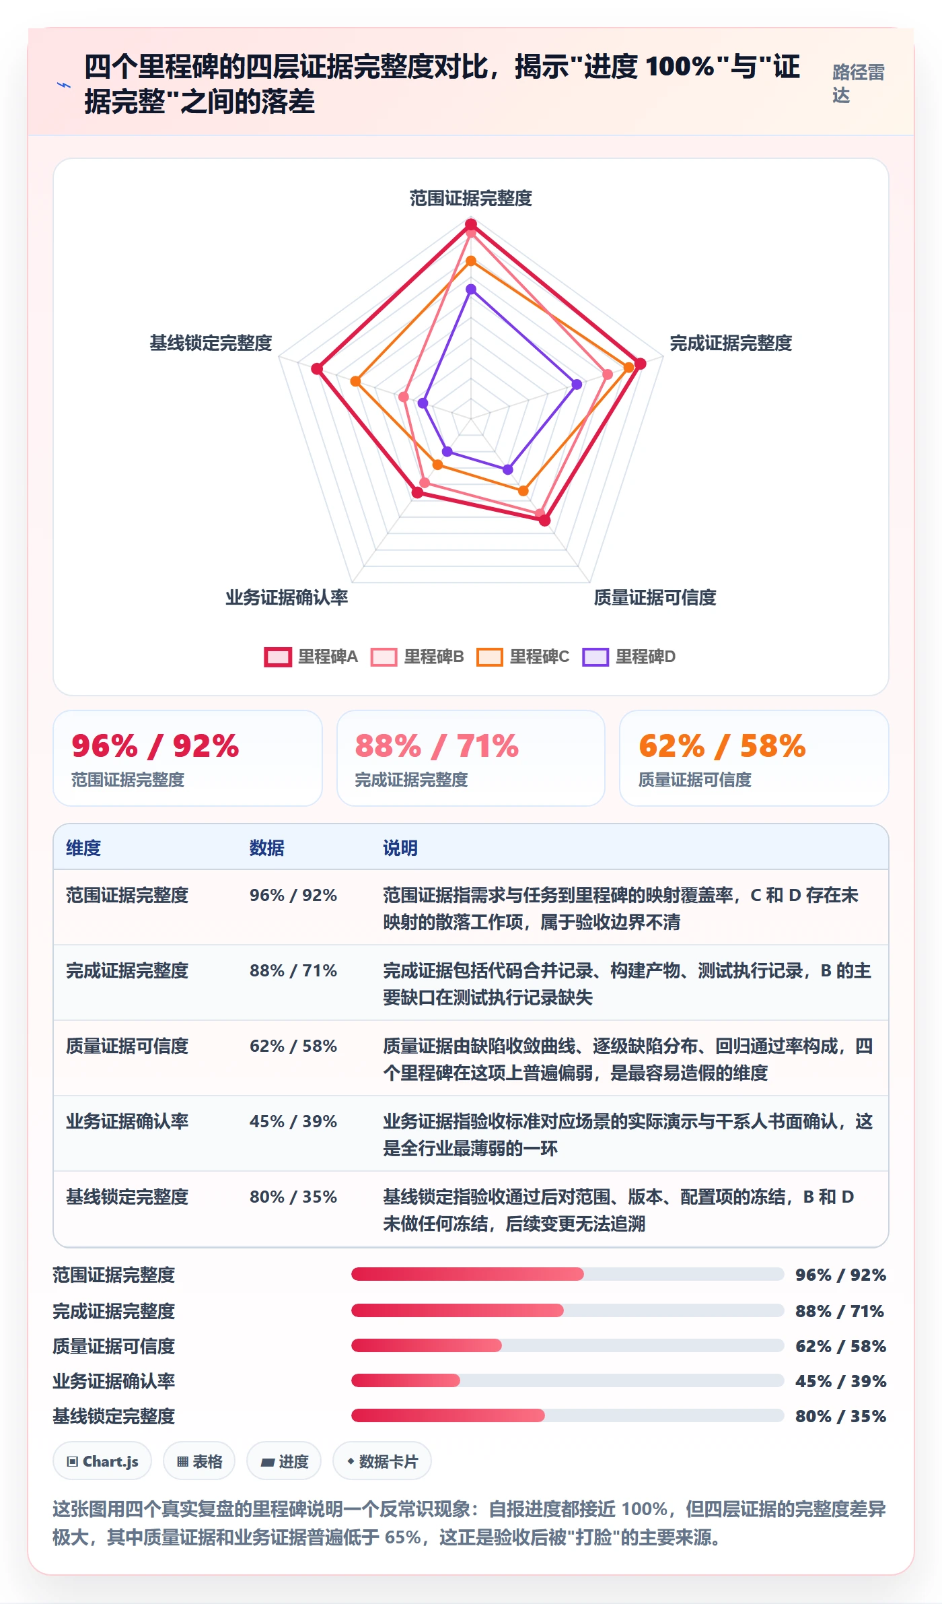942x1604 pixels.
Task: Select the 62% / 58% stat card
Action: coord(754,758)
